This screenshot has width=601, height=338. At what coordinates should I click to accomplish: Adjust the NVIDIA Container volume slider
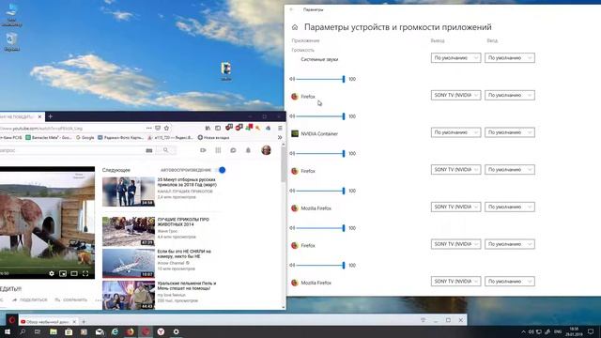point(320,154)
